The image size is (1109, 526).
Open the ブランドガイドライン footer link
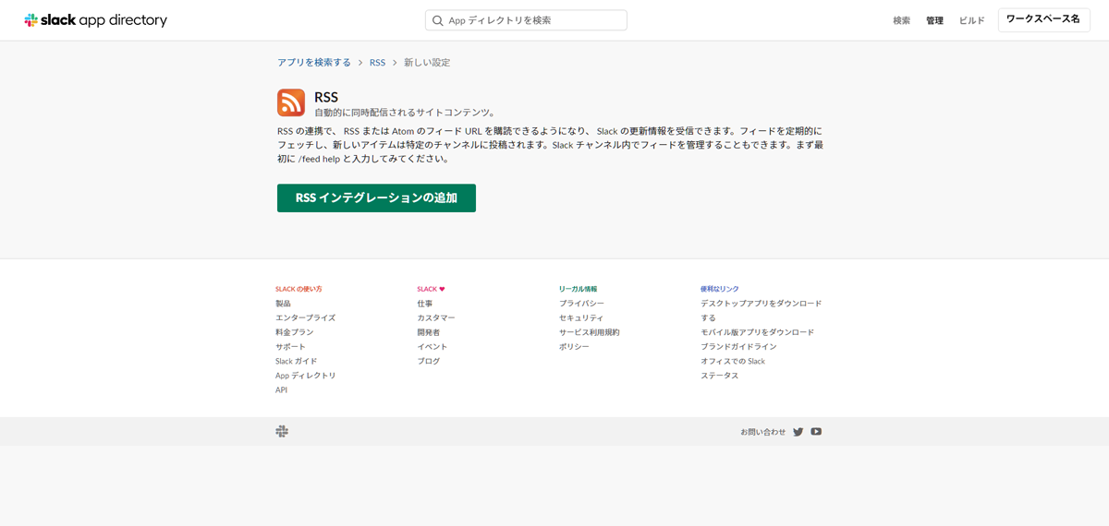tap(738, 347)
